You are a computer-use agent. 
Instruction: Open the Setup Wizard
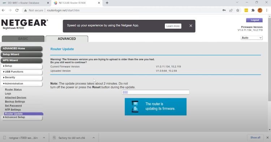[x=22, y=54]
